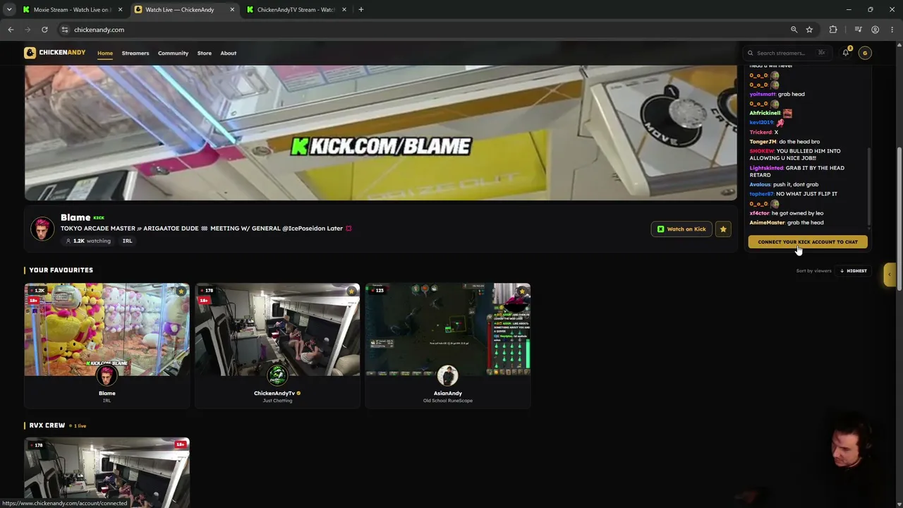Viewport: 903px width, 508px height.
Task: Open the tab search dropdown arrow
Action: tap(9, 10)
